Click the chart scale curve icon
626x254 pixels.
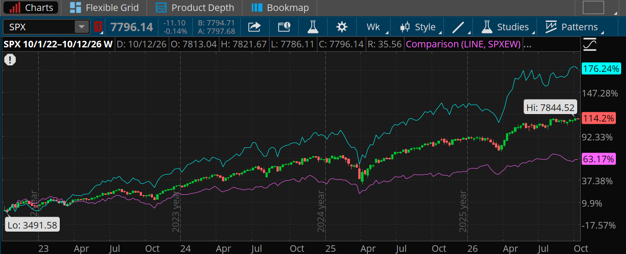(590, 44)
